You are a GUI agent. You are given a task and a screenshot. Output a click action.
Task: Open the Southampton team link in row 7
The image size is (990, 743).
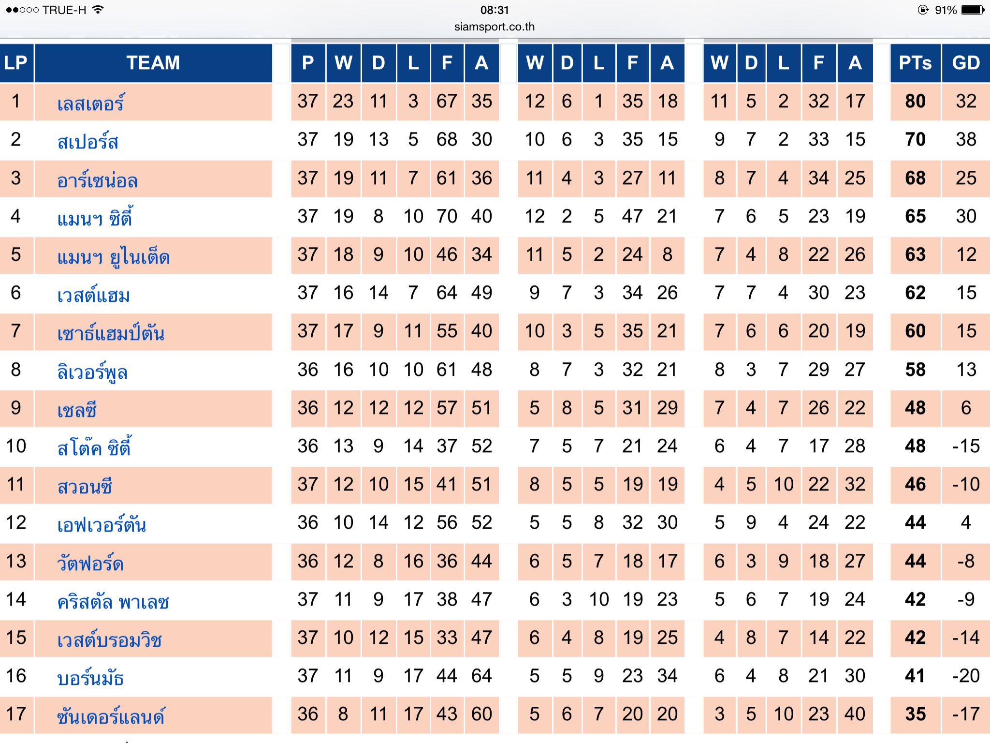click(x=111, y=333)
